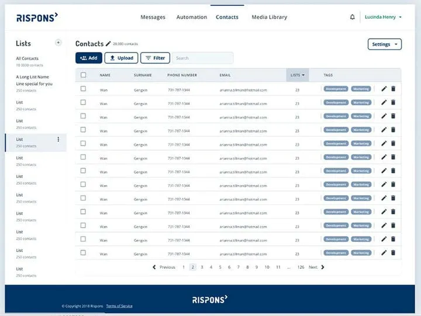The height and width of the screenshot is (316, 421).
Task: Click the Email column header
Action: click(x=225, y=75)
